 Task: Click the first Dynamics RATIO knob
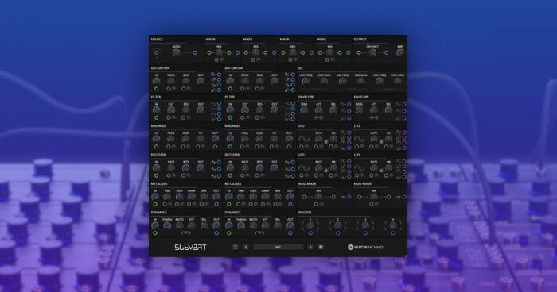pyautogui.click(x=179, y=225)
